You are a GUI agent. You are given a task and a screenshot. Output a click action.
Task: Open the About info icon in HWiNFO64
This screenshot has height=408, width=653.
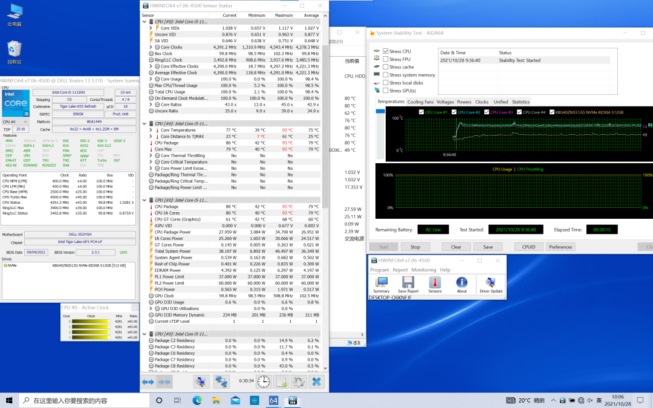pyautogui.click(x=461, y=285)
